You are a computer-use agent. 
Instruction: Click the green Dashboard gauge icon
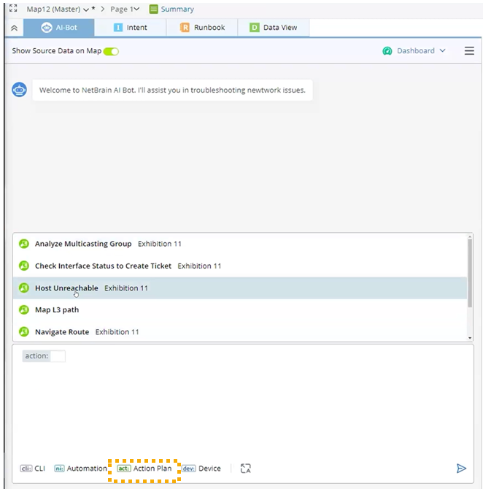(x=387, y=51)
